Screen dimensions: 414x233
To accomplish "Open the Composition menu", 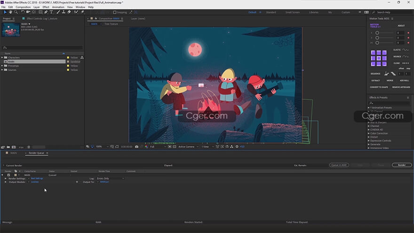I will 23,7.
